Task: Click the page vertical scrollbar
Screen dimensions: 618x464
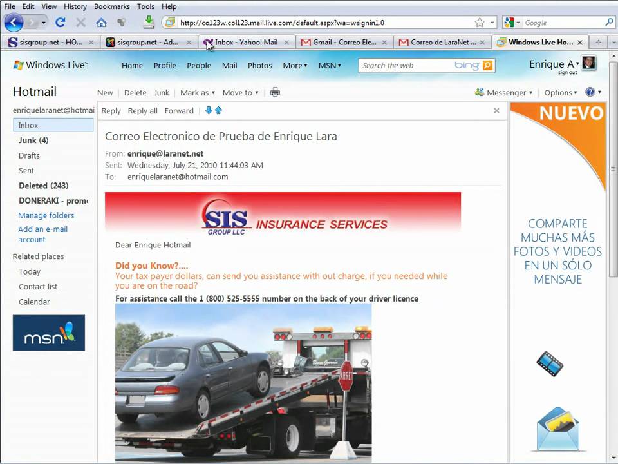Action: coord(613,169)
